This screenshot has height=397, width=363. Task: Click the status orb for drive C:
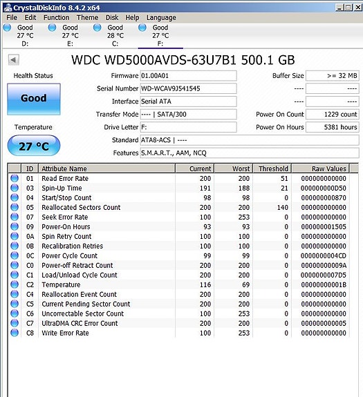click(x=97, y=28)
